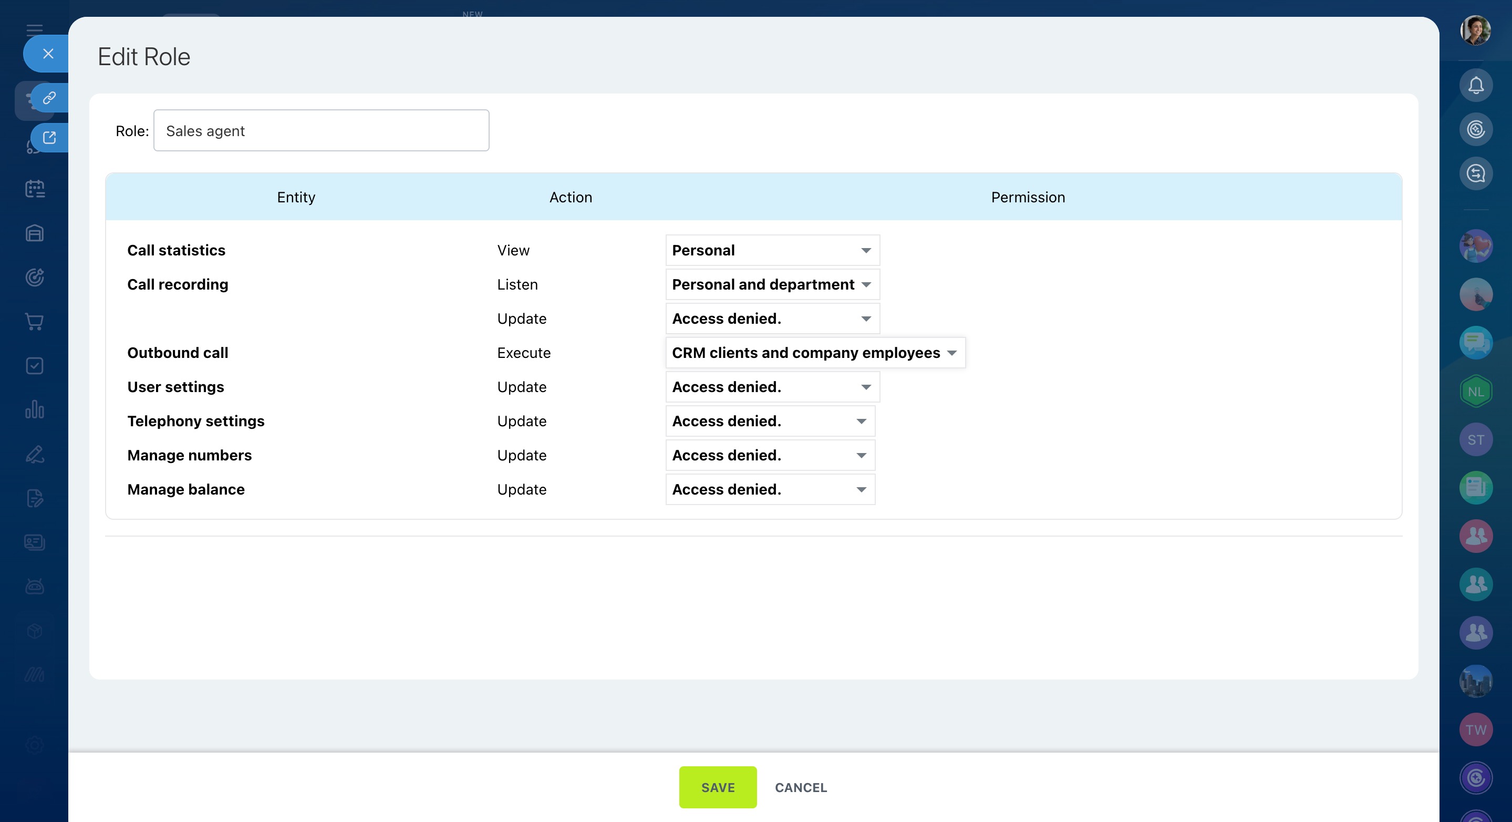
Task: Open role editor in new window
Action: click(49, 137)
